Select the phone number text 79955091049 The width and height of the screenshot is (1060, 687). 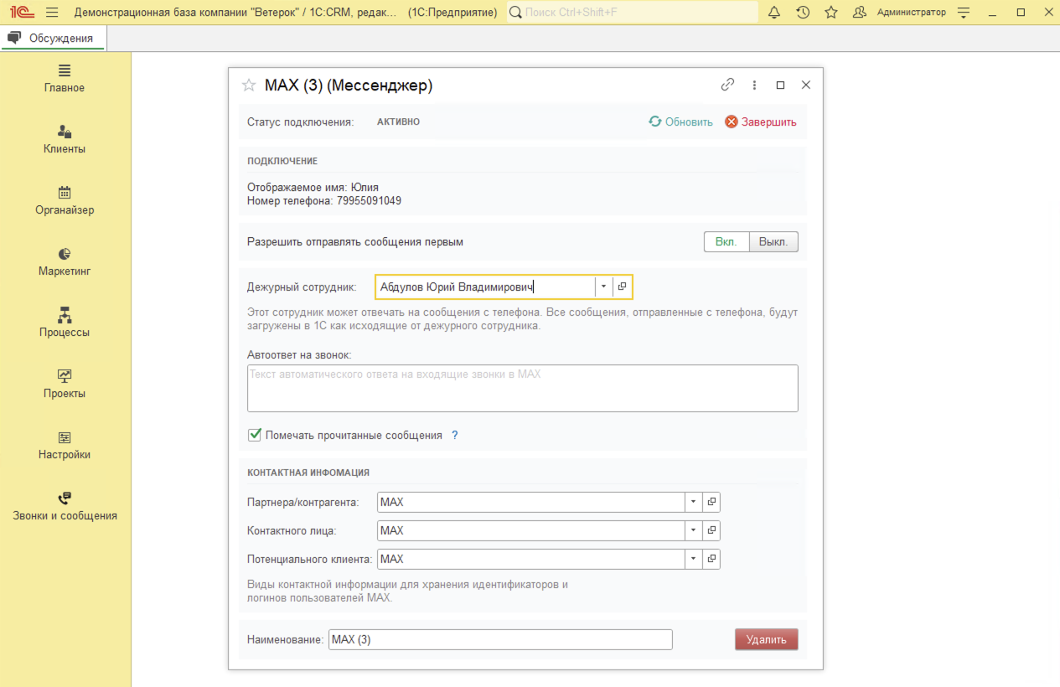369,201
